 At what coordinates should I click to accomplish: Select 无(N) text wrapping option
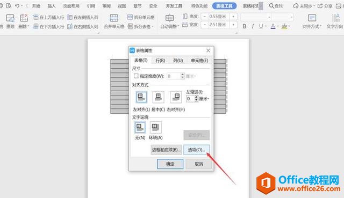(140, 128)
